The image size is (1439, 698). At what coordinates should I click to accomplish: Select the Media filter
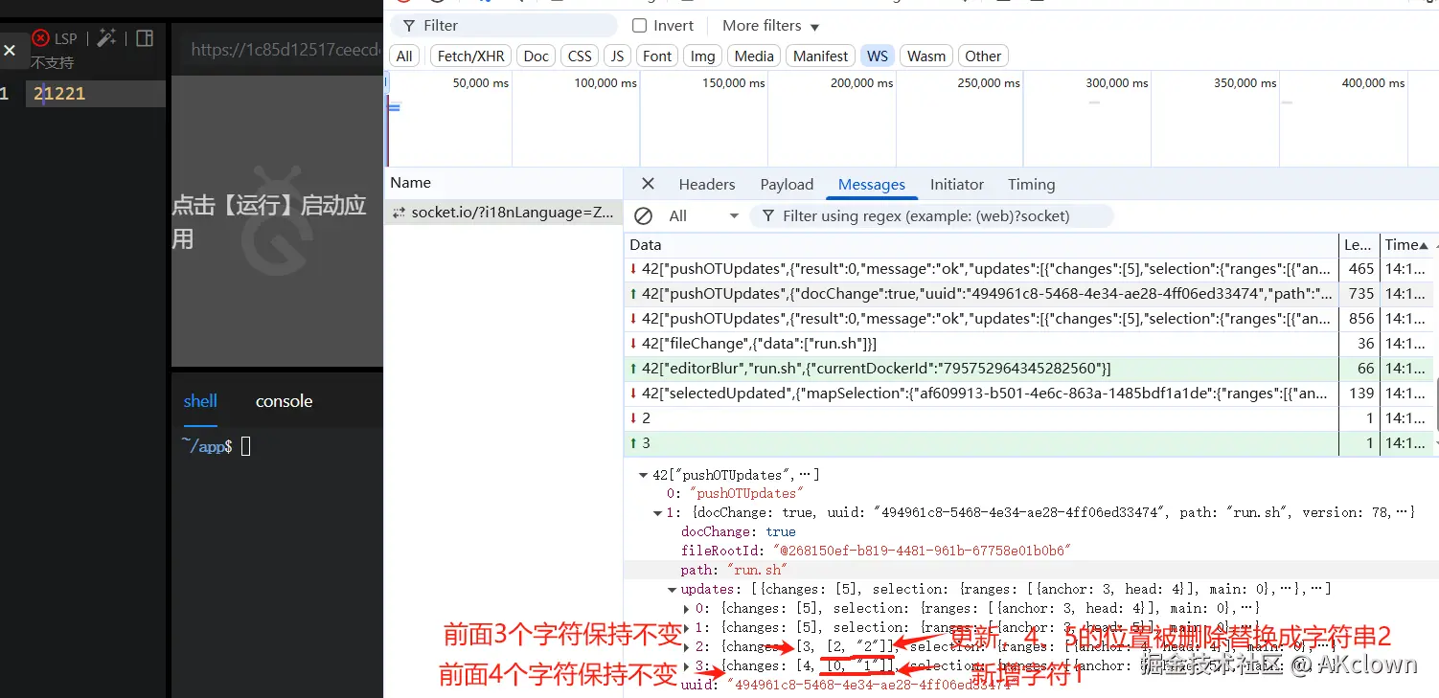[x=754, y=56]
